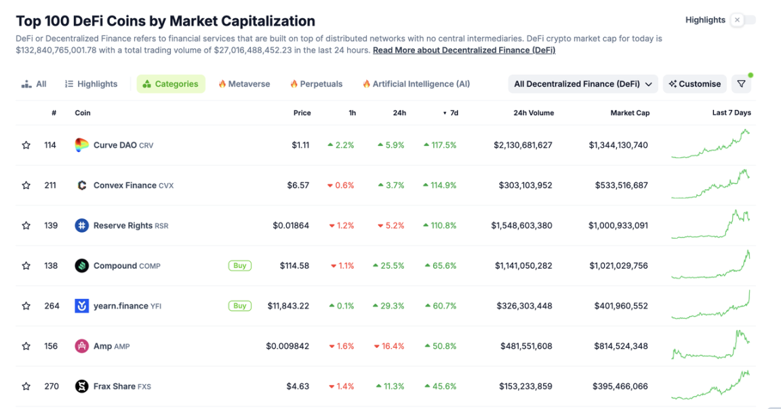
Task: Expand All Decentralized Finance (DeFi) dropdown
Action: [582, 84]
